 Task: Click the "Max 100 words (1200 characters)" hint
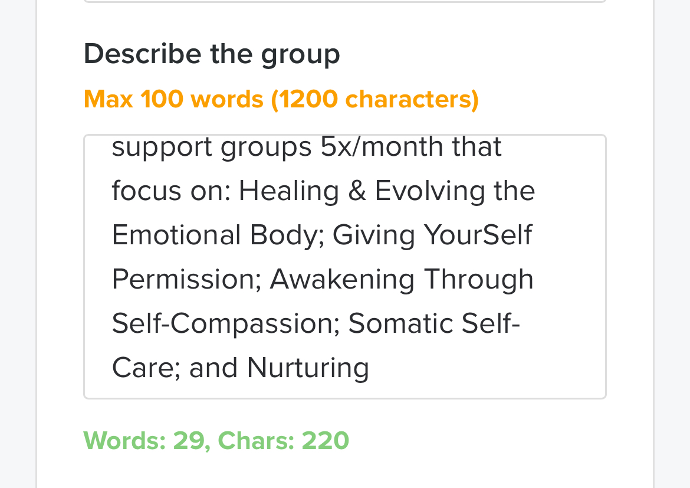coord(281,99)
